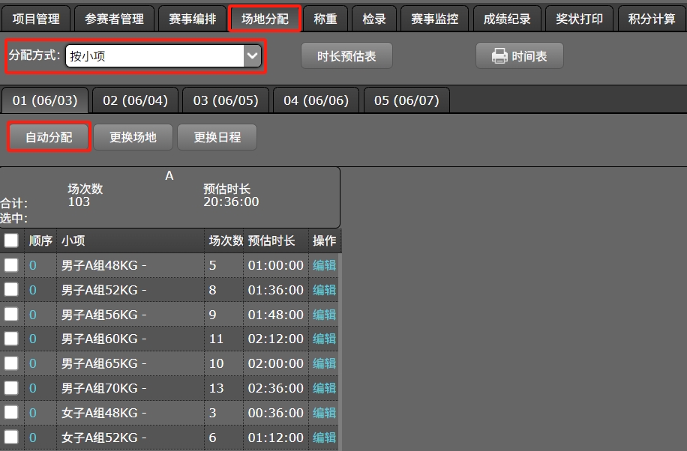Open the 时长预估表 report
This screenshot has height=451, width=687.
(x=346, y=55)
